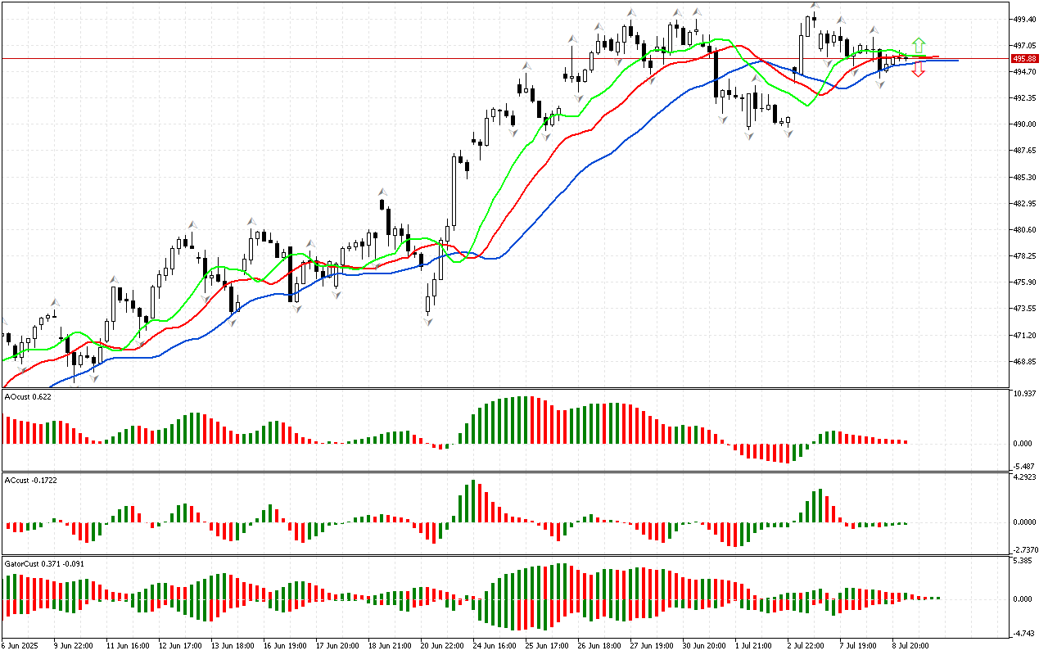Click the tallest green ACcust histogram bar
This screenshot has width=1048, height=655.
(x=473, y=500)
